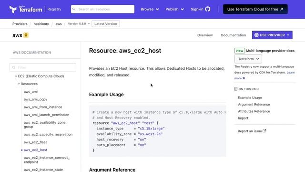Image resolution: width=305 pixels, height=172 pixels.
Task: Open the Version 5.8.0 selector
Action: 79,23
